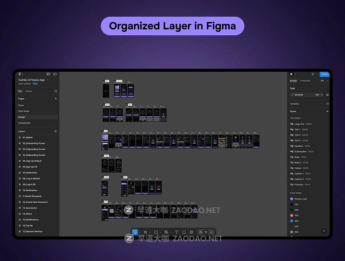This screenshot has height=261, width=345.
Task: Select the Primary color style swatch
Action: (x=292, y=199)
